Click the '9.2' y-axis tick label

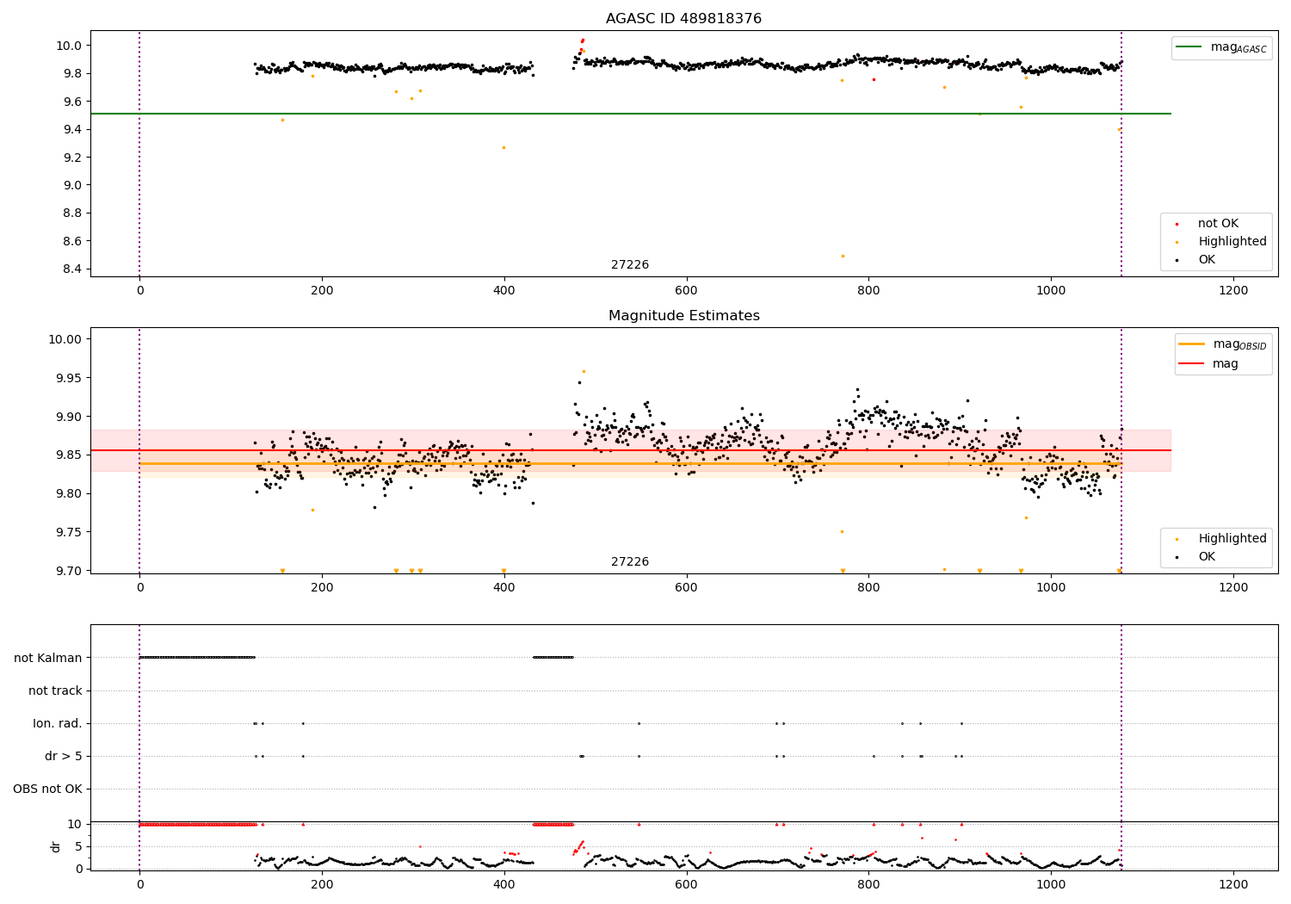tap(72, 158)
